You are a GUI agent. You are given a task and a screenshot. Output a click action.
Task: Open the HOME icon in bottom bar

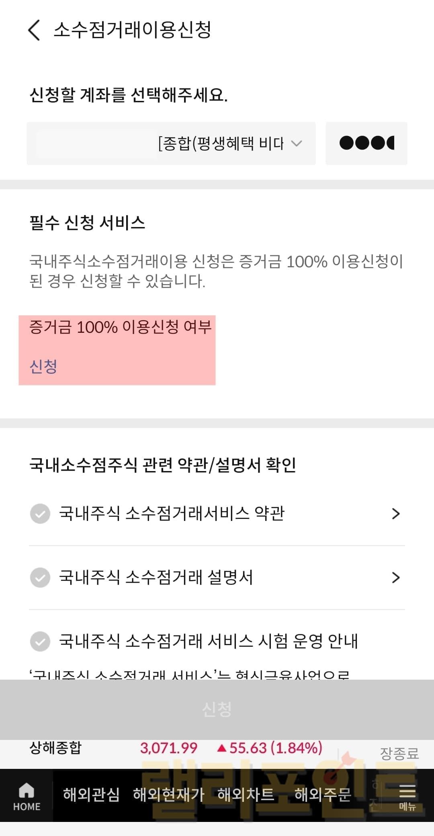[27, 797]
